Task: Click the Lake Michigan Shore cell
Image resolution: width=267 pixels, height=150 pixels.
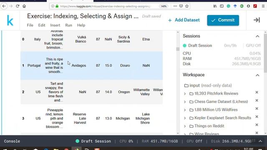Action: 143,118
